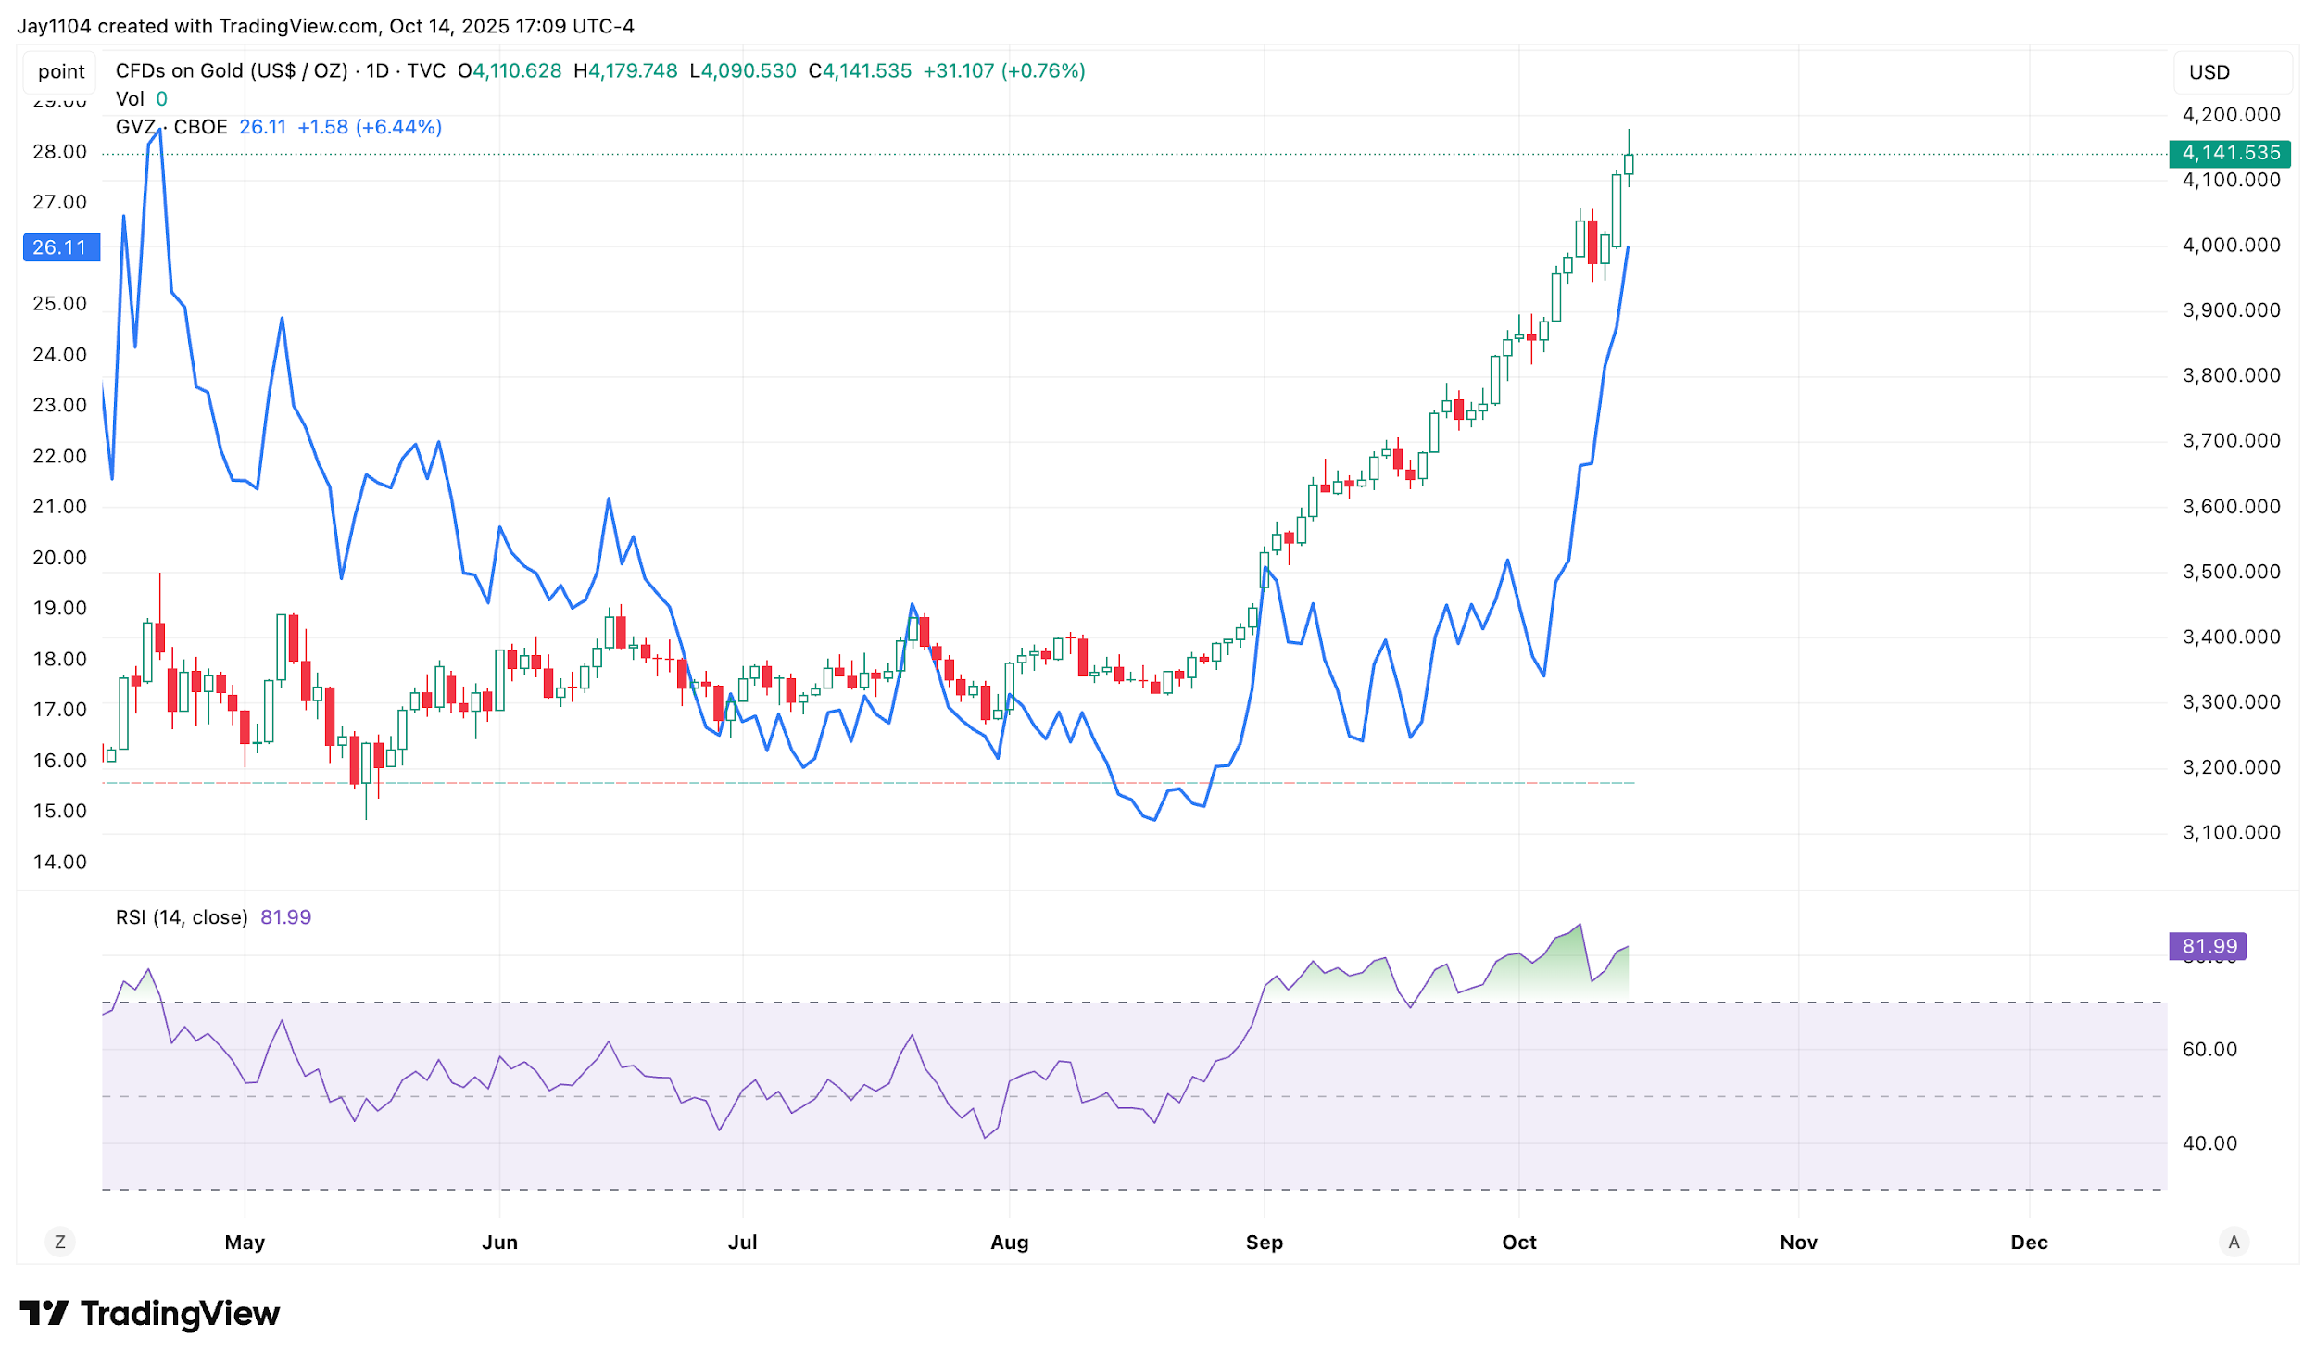Select the Vol indicator legend entry
The image size is (2316, 1363).
(x=130, y=99)
